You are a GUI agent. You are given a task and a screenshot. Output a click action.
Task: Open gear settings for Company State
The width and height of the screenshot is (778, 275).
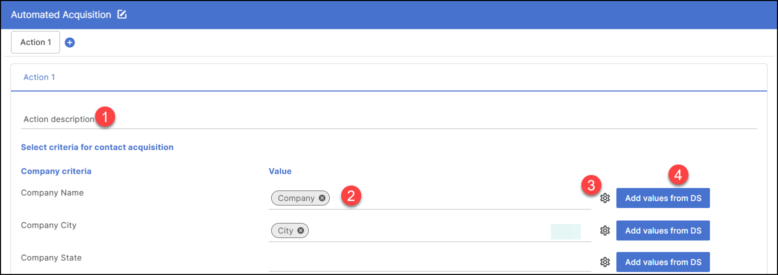[x=605, y=262]
